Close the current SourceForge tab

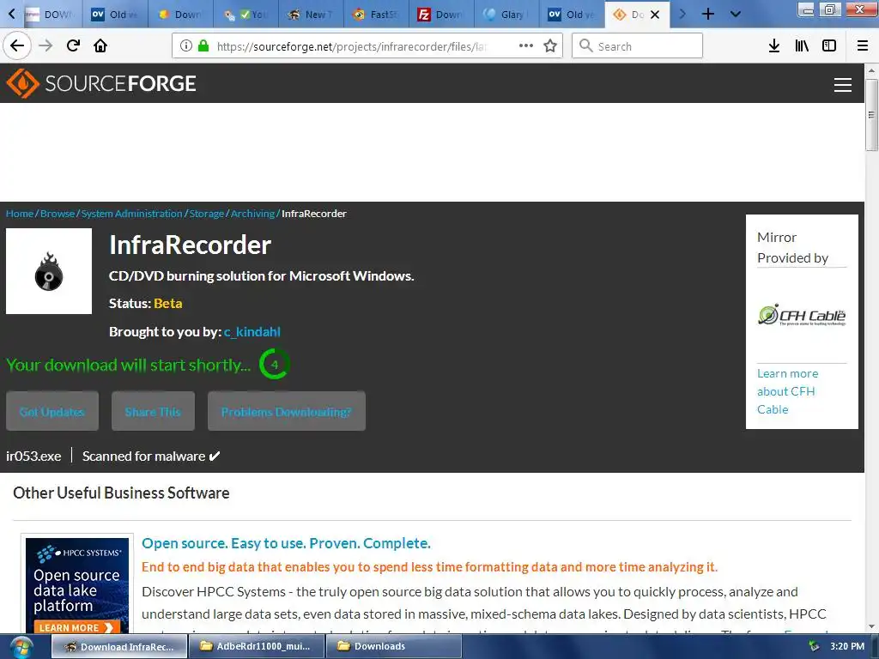point(655,15)
